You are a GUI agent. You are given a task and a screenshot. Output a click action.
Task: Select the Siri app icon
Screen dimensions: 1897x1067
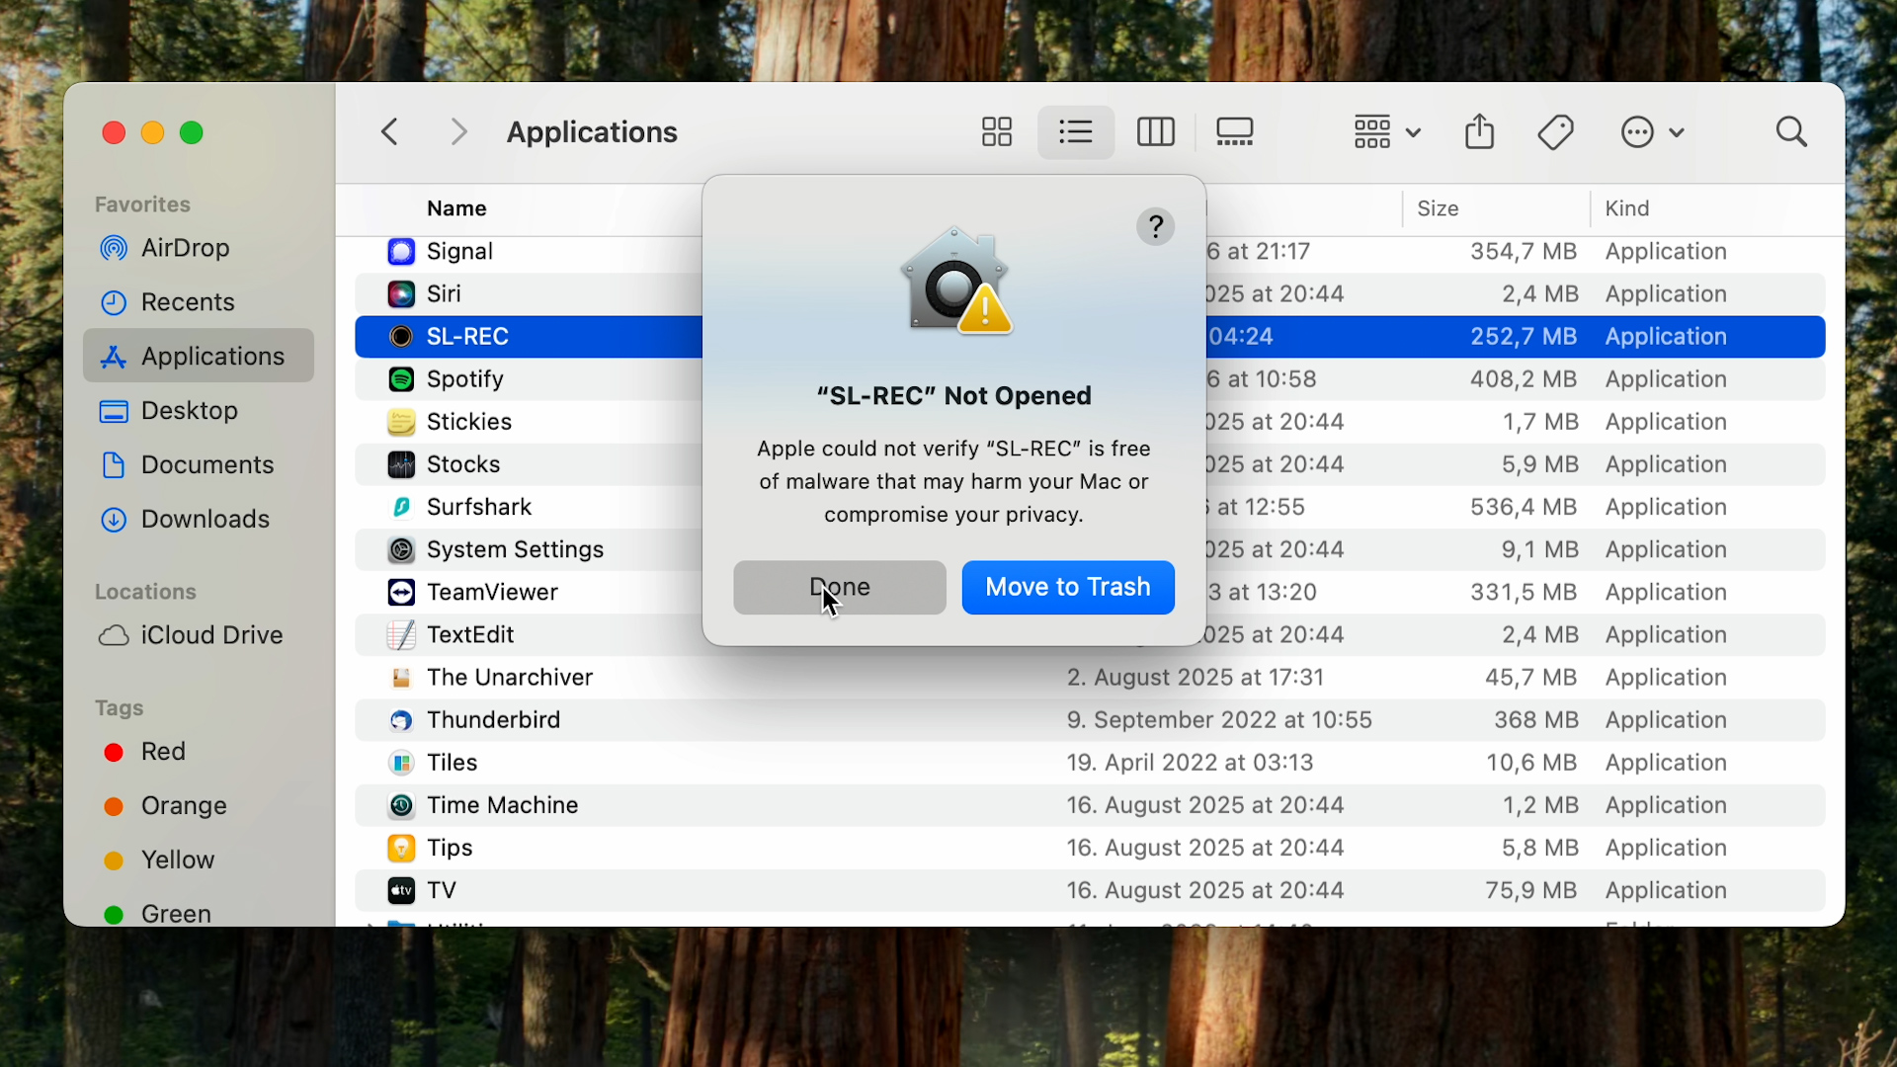tap(400, 294)
